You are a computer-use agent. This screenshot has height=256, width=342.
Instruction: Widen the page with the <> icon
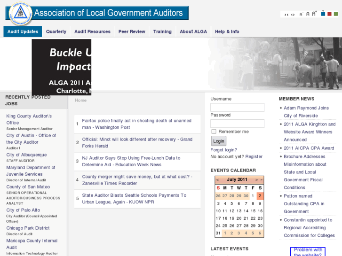(x=293, y=15)
